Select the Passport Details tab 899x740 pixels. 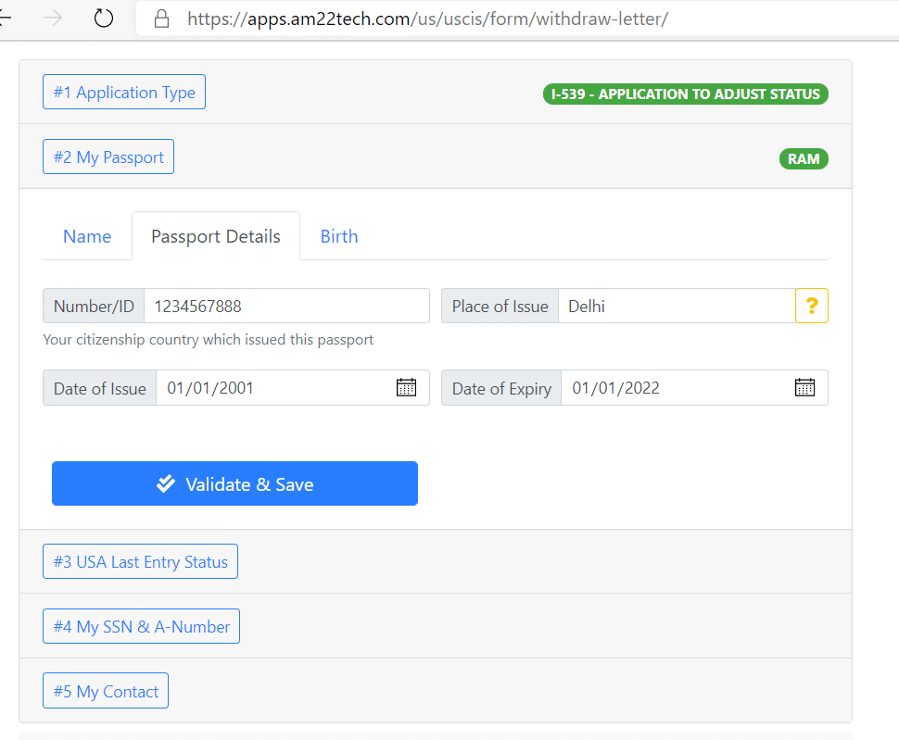click(x=216, y=236)
